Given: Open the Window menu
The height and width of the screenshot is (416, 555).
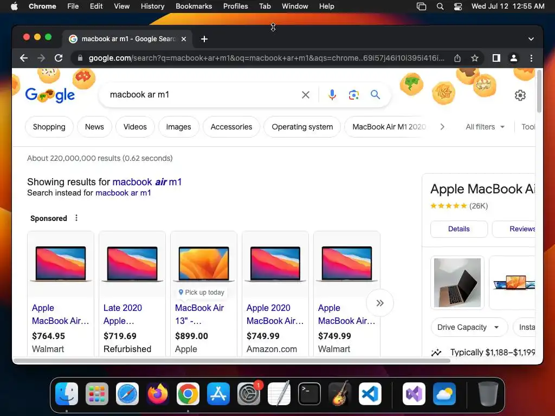Looking at the screenshot, I should (x=295, y=6).
